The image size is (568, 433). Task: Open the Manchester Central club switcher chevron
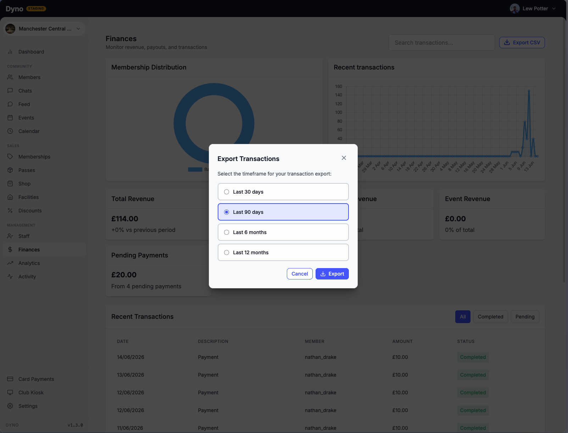point(78,29)
